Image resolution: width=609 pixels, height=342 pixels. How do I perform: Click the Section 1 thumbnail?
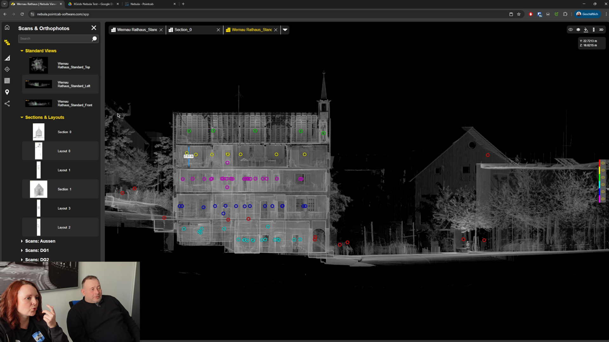click(39, 189)
